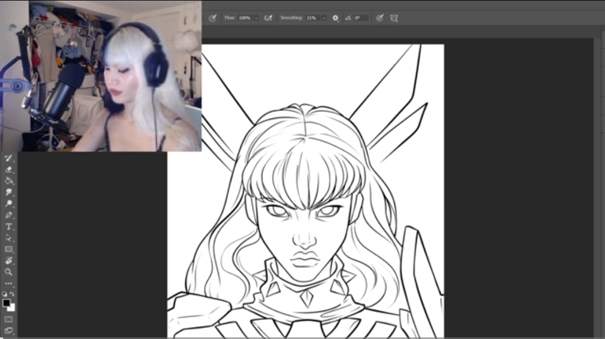Select the Paint Bucket tool
The height and width of the screenshot is (339, 605).
9,181
